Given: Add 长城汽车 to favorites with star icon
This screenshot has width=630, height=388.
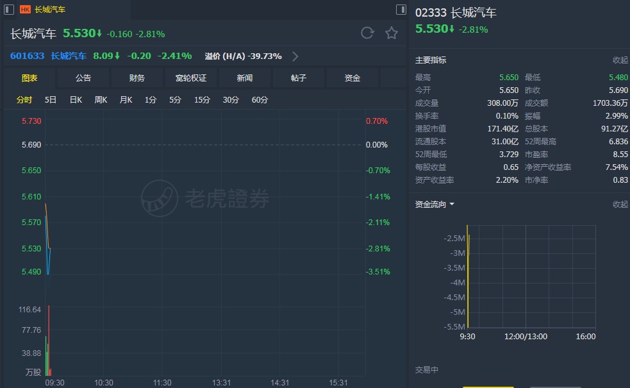Looking at the screenshot, I should click(392, 33).
